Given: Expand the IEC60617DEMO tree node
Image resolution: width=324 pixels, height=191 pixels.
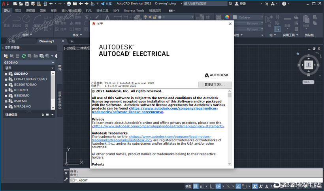Looking at the screenshot, I should [x=6, y=85].
